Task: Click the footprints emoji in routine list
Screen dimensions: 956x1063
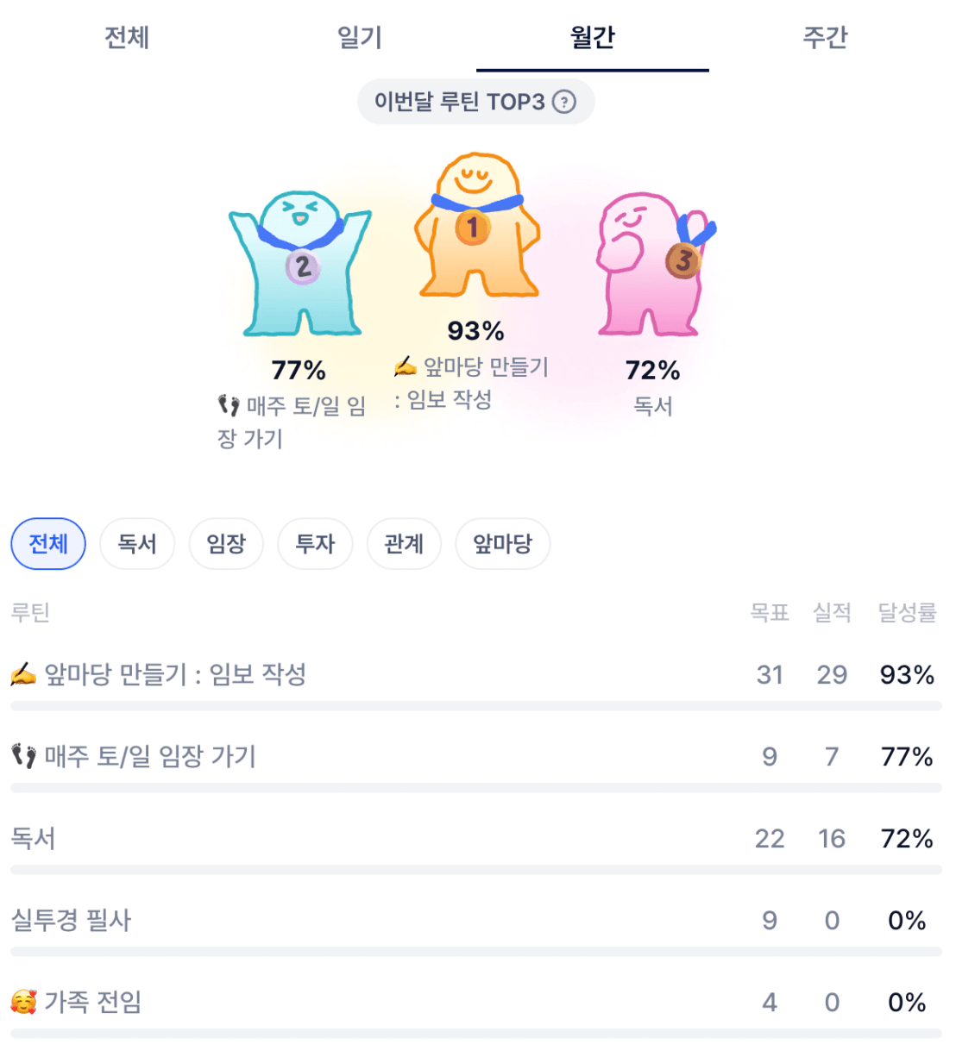Action: (x=23, y=756)
